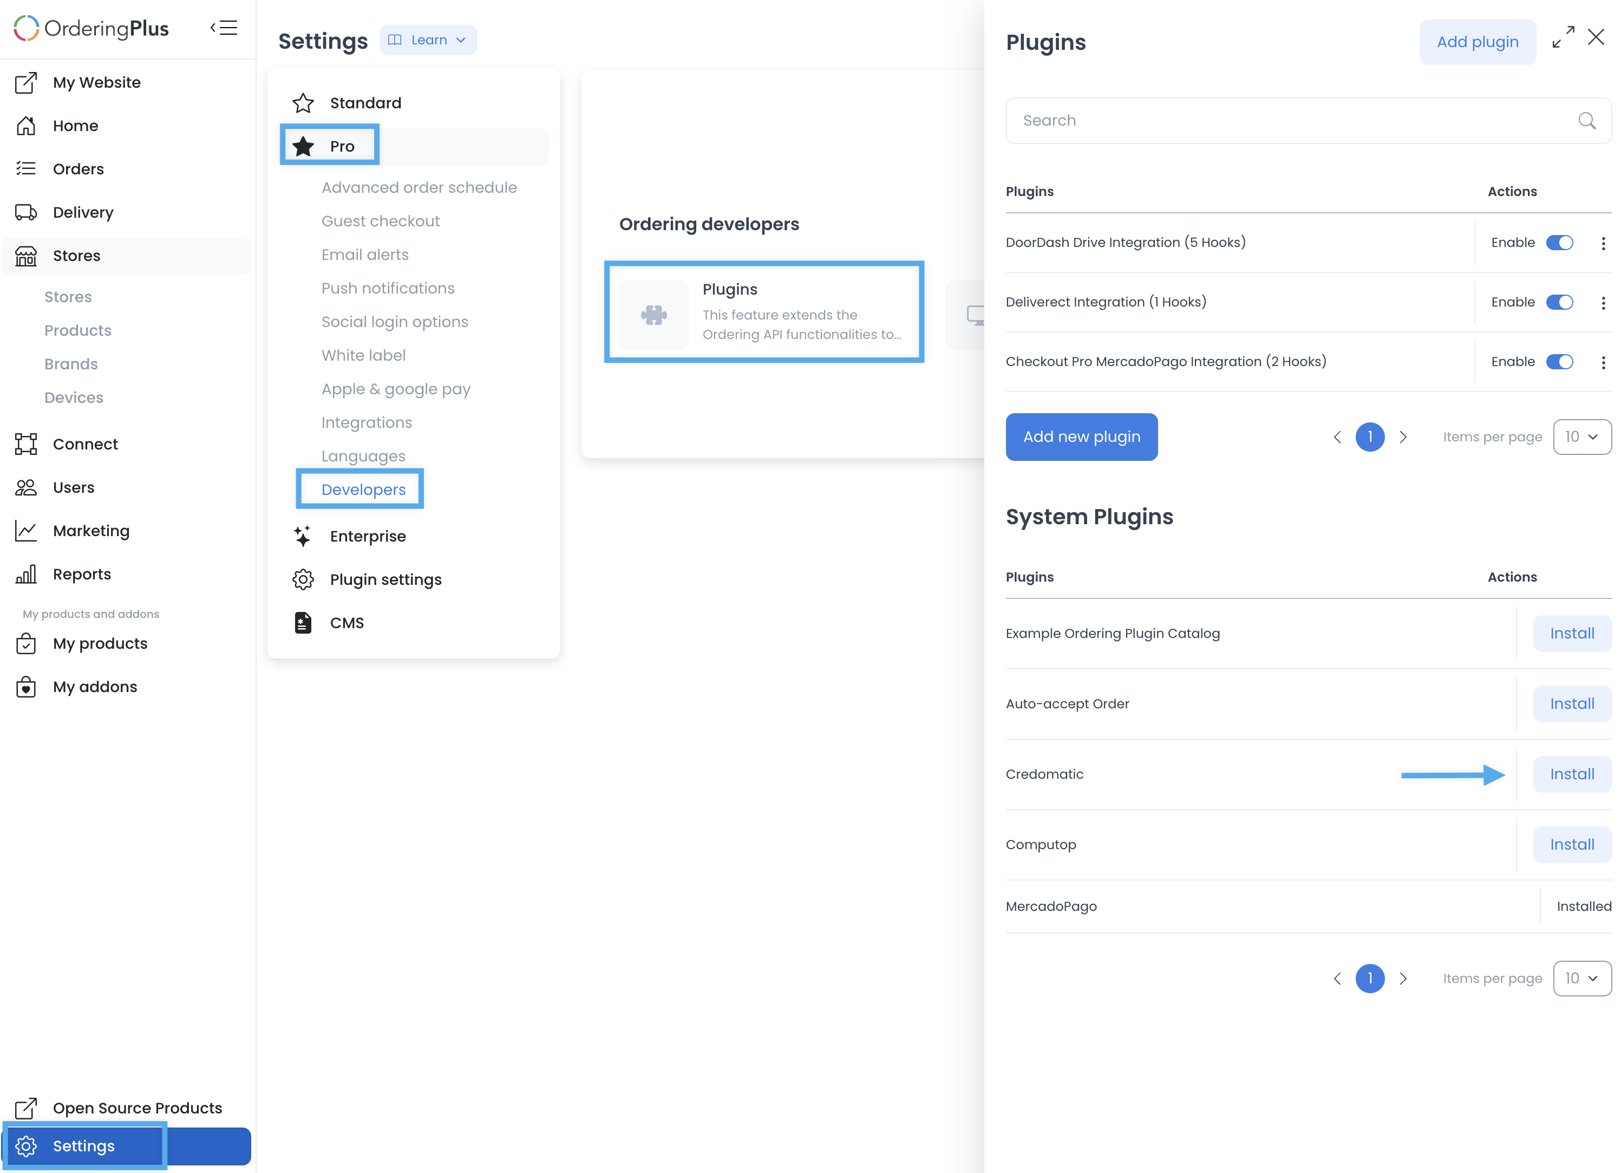
Task: Open the CMS document icon
Action: coord(303,623)
